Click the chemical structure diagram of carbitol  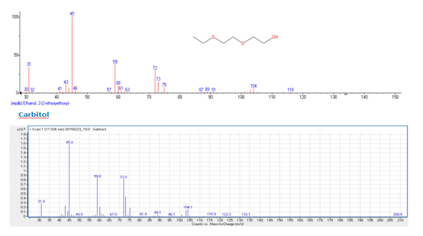tap(234, 40)
